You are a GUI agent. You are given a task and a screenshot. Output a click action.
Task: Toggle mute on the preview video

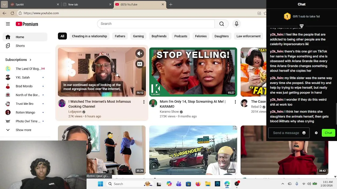140,54
